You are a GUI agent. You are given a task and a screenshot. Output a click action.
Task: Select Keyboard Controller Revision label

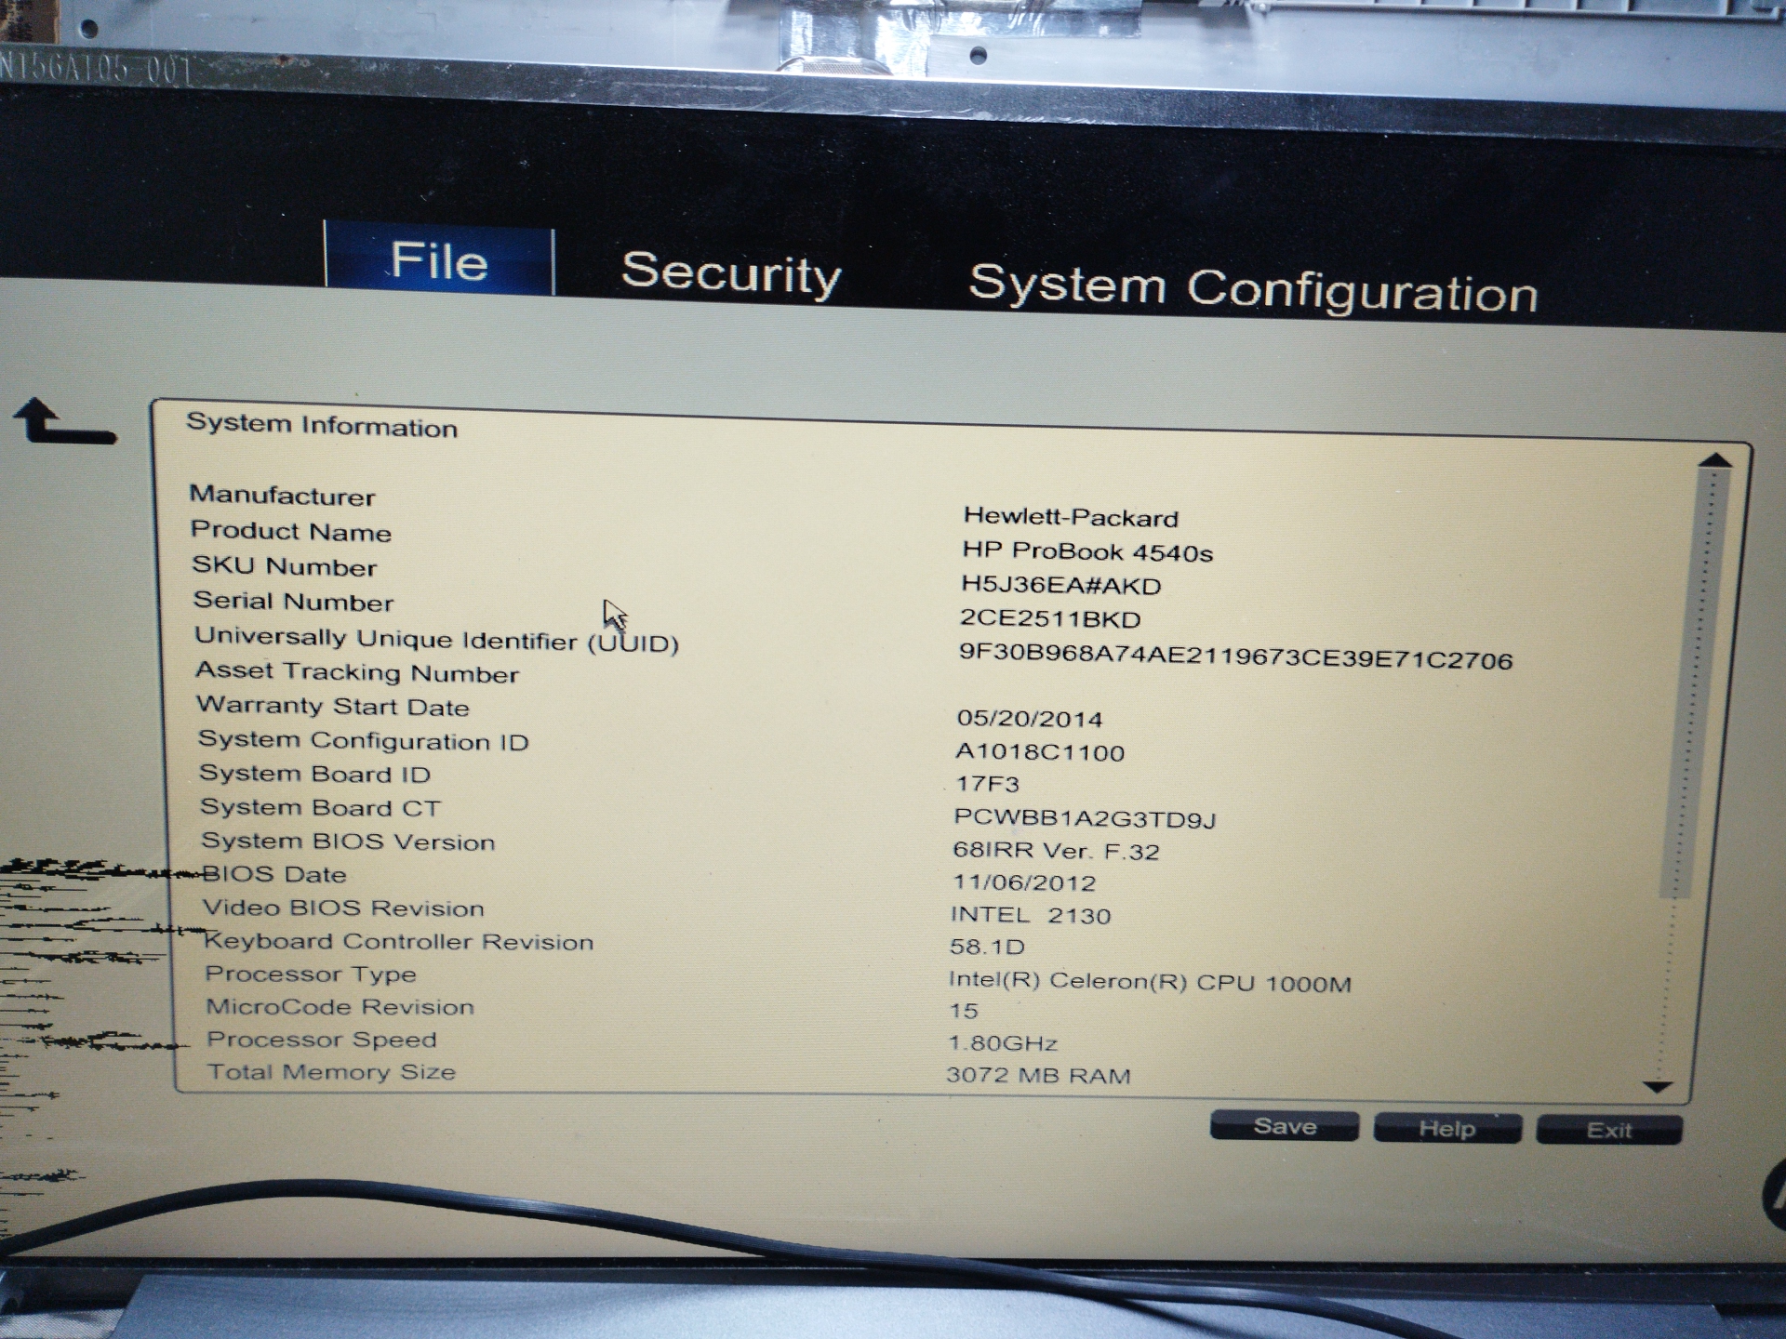pos(399,941)
